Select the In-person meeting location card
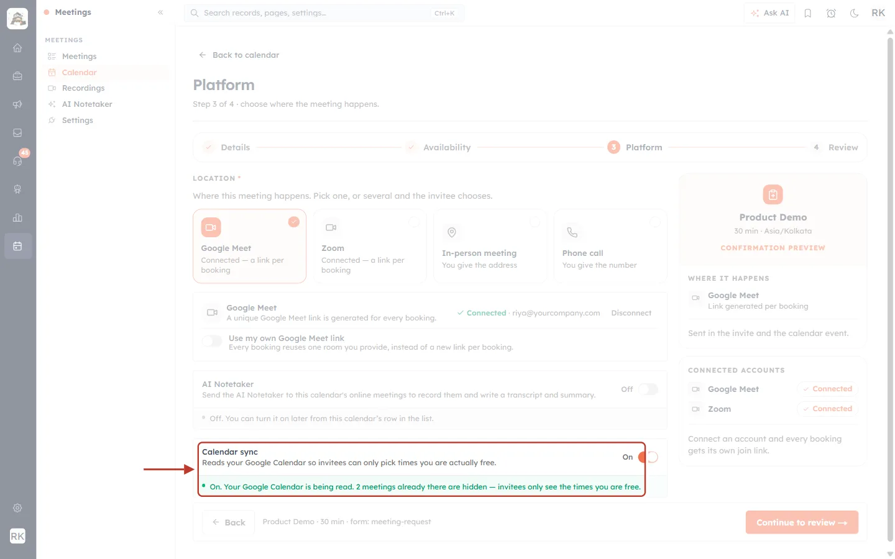 point(490,246)
